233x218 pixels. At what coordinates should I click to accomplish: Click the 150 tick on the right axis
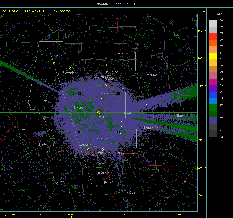tap(200, 31)
